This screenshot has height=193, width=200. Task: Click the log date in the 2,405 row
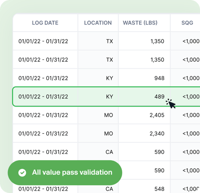point(43,115)
